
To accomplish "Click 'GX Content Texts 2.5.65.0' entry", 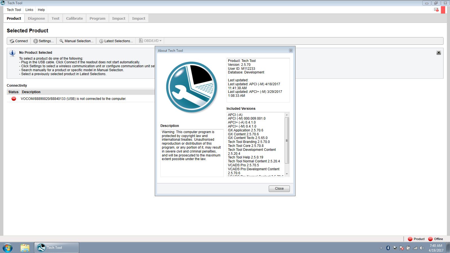I will [248, 138].
